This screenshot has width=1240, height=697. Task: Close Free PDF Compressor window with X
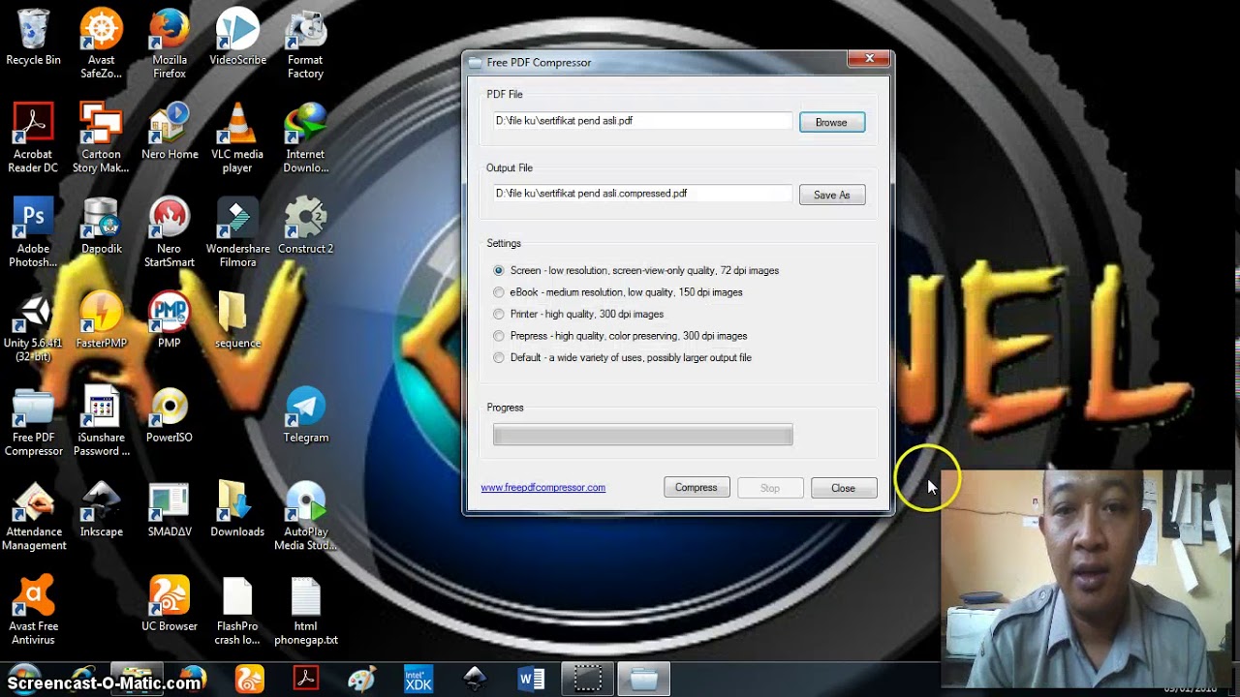(x=869, y=59)
